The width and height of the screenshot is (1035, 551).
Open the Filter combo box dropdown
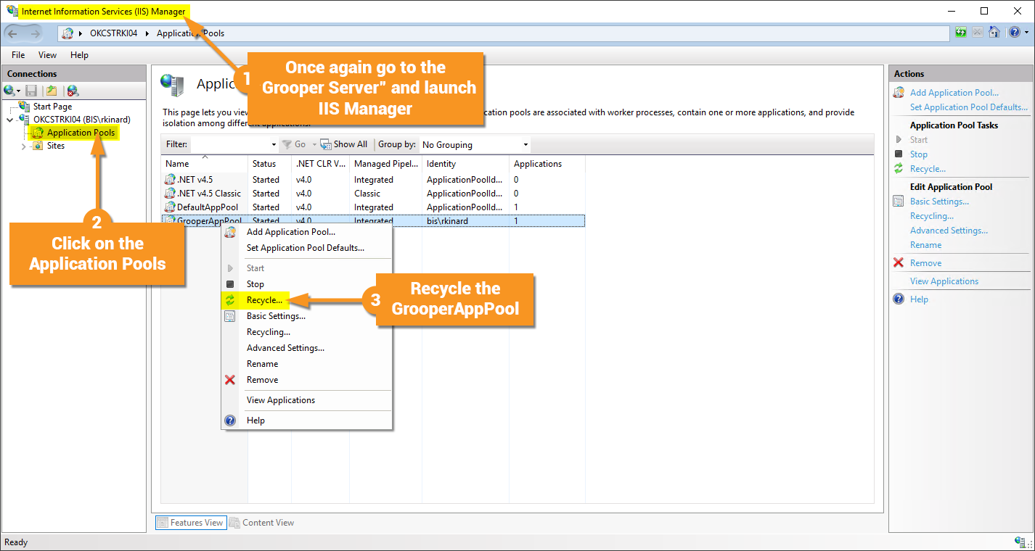pos(274,145)
